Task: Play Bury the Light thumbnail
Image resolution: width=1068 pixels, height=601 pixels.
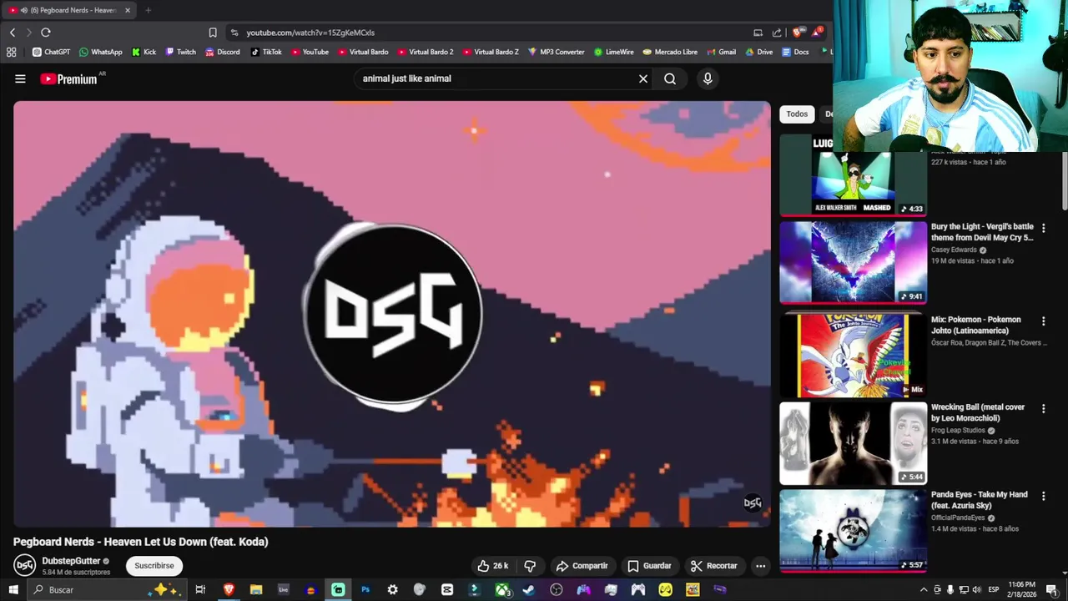Action: [853, 262]
